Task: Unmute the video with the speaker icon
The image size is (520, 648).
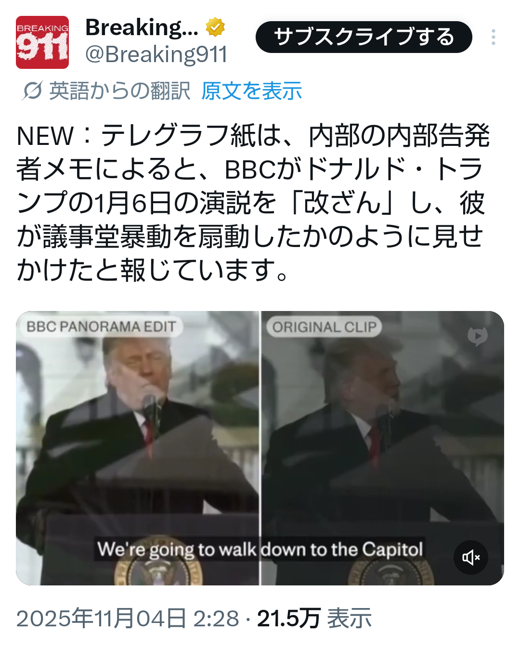Action: pyautogui.click(x=471, y=557)
